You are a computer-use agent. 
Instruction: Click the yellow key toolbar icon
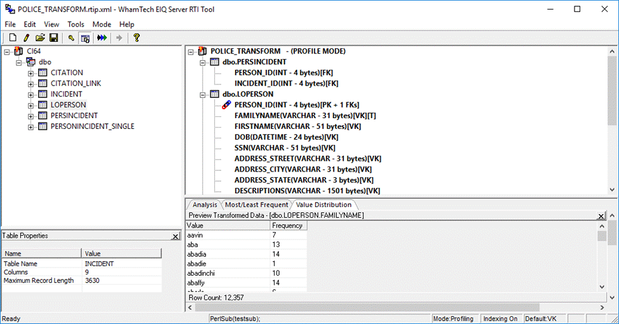(72, 38)
